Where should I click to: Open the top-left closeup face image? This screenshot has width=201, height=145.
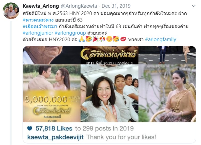tap(52, 55)
